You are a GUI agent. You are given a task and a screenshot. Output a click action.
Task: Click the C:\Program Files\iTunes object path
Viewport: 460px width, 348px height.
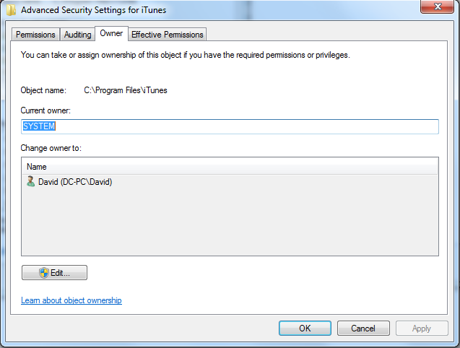(126, 90)
